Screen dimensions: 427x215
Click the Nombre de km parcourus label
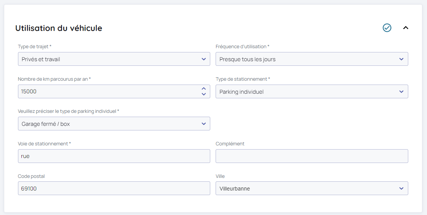(x=54, y=79)
